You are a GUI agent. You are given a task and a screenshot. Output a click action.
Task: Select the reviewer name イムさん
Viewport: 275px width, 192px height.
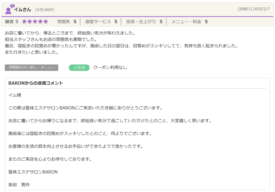click(x=23, y=10)
